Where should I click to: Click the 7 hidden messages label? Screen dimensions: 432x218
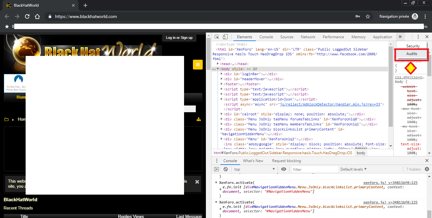[413, 169]
